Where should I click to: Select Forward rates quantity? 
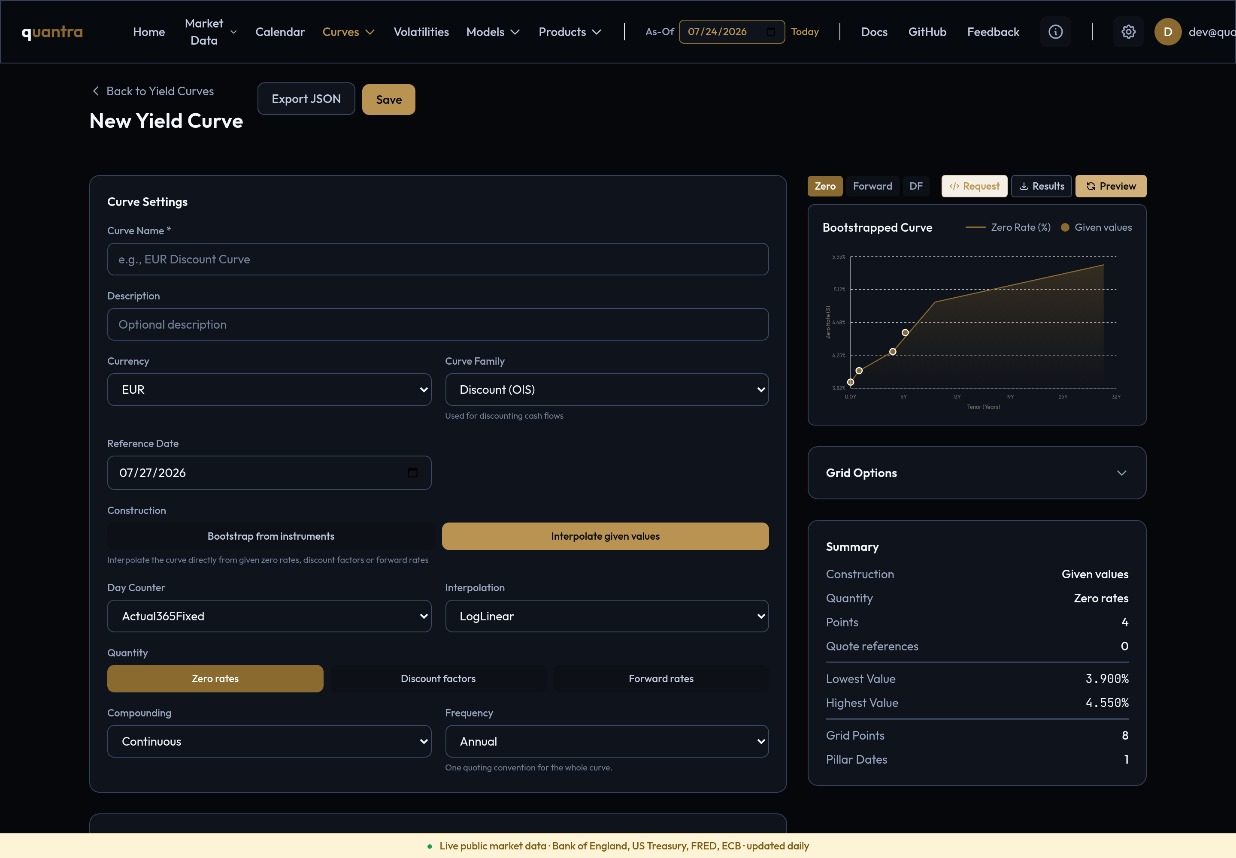[x=661, y=678]
